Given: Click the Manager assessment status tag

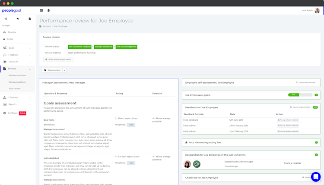Looking at the screenshot, I should pos(104,47).
